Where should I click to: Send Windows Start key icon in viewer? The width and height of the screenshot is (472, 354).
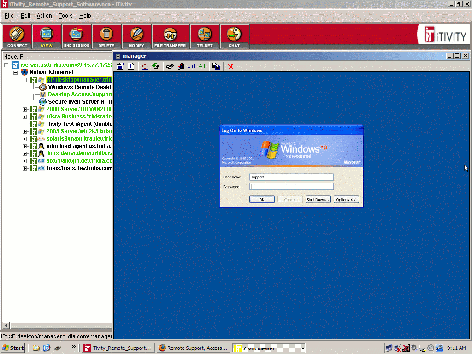(x=181, y=66)
